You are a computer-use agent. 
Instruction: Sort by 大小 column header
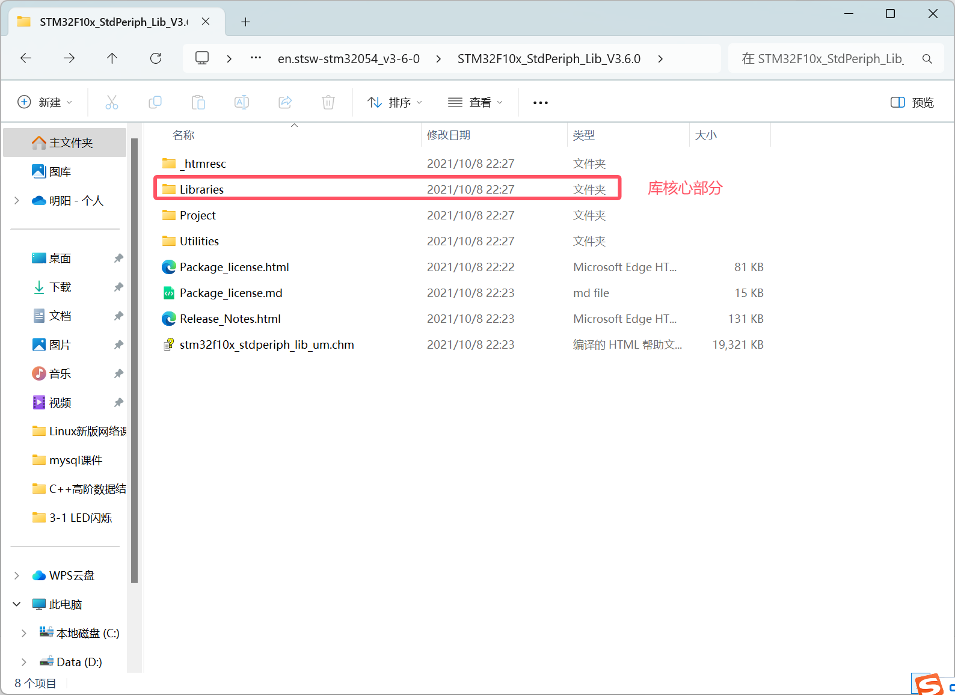706,135
